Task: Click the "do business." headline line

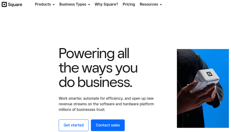Action: [x=95, y=82]
